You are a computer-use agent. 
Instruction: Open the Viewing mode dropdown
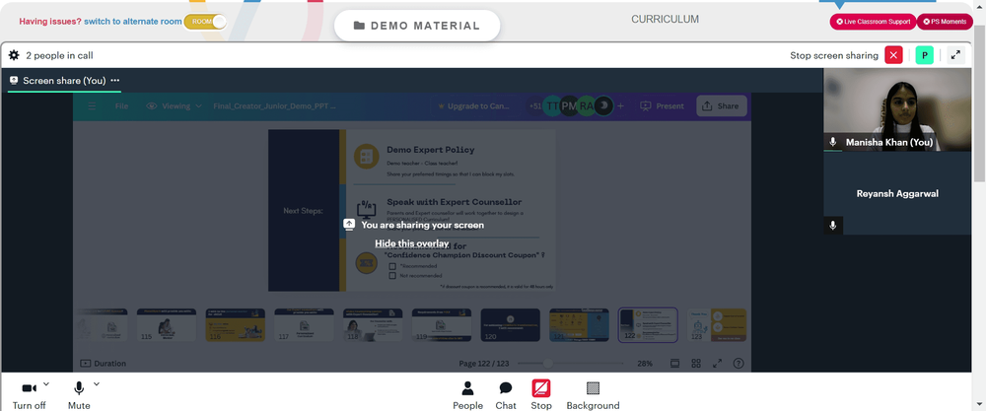click(175, 106)
